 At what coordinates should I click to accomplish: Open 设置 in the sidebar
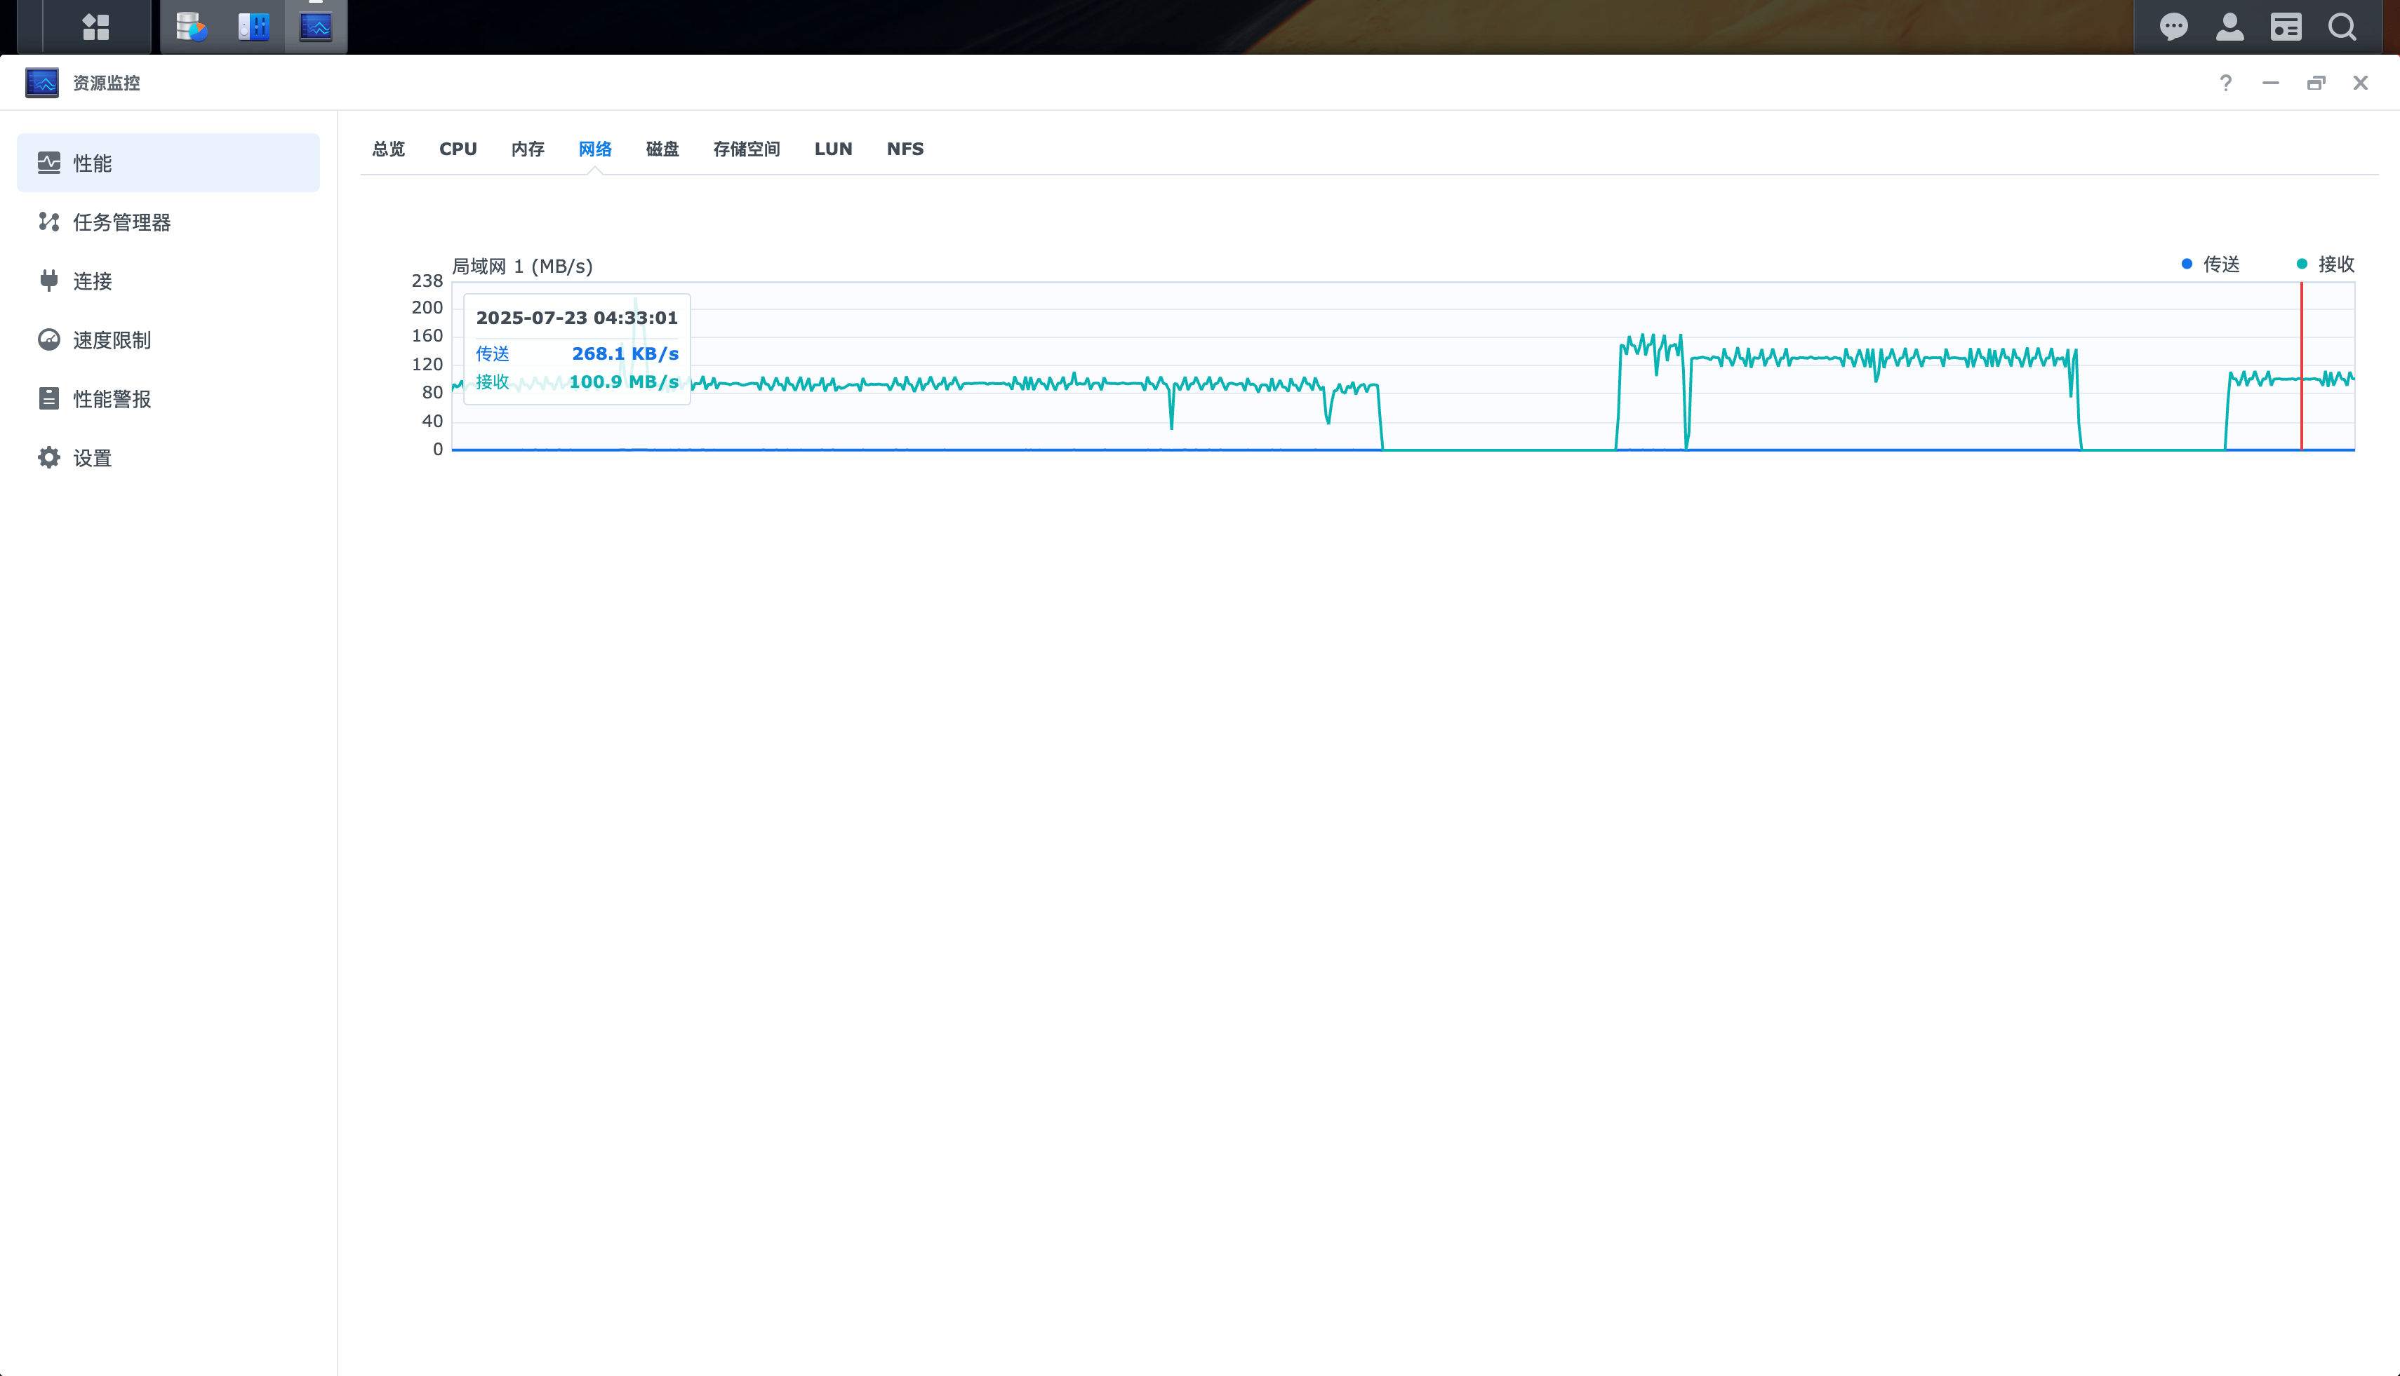pos(168,457)
